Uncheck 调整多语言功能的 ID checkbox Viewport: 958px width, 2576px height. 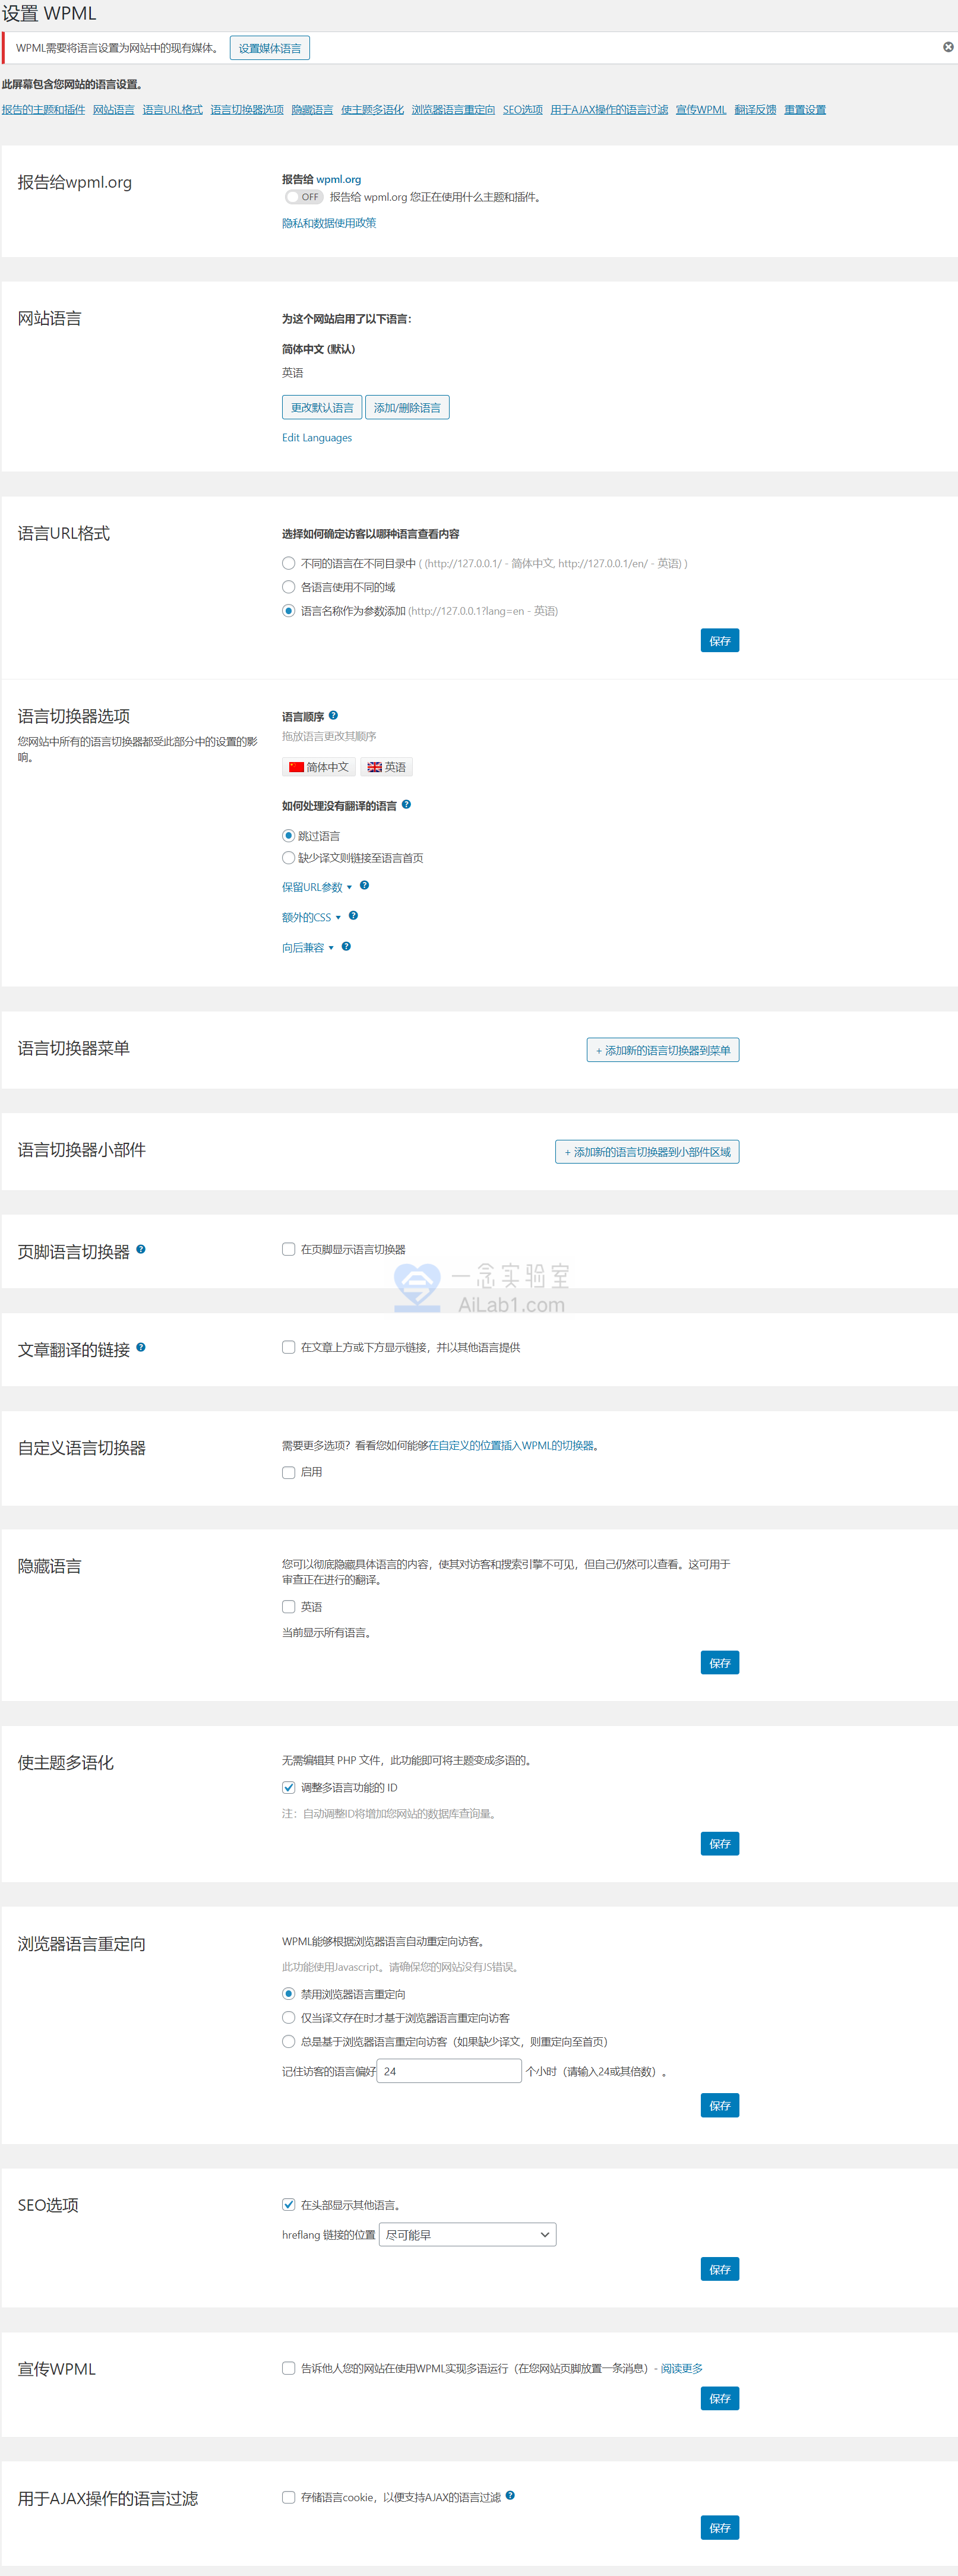coord(289,1787)
